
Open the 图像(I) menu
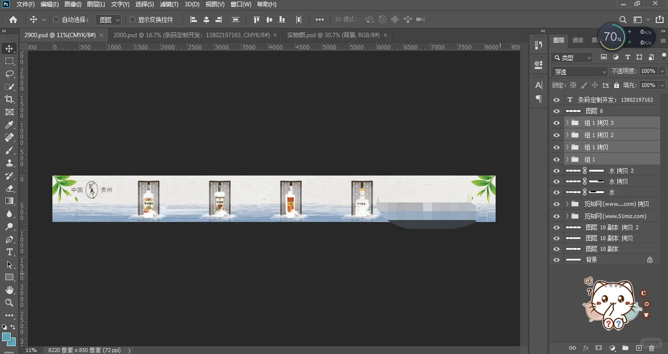click(x=73, y=4)
